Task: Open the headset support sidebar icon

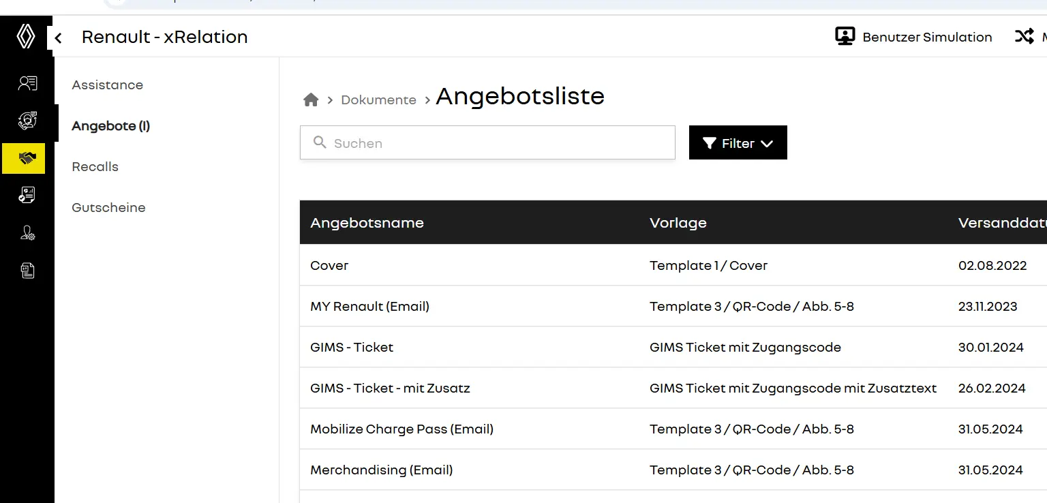Action: 27,121
